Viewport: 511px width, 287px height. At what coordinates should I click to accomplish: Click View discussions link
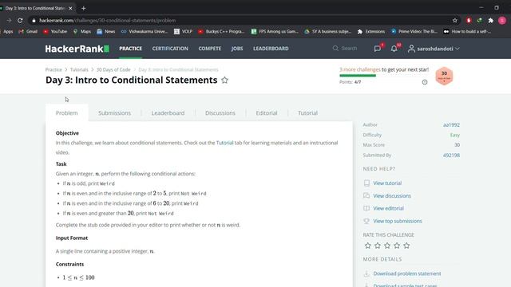tap(392, 196)
